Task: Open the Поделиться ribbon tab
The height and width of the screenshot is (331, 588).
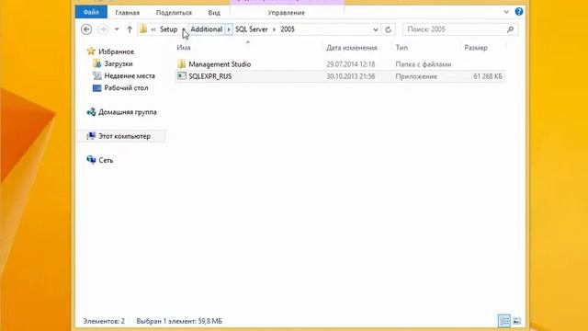Action: pyautogui.click(x=174, y=12)
